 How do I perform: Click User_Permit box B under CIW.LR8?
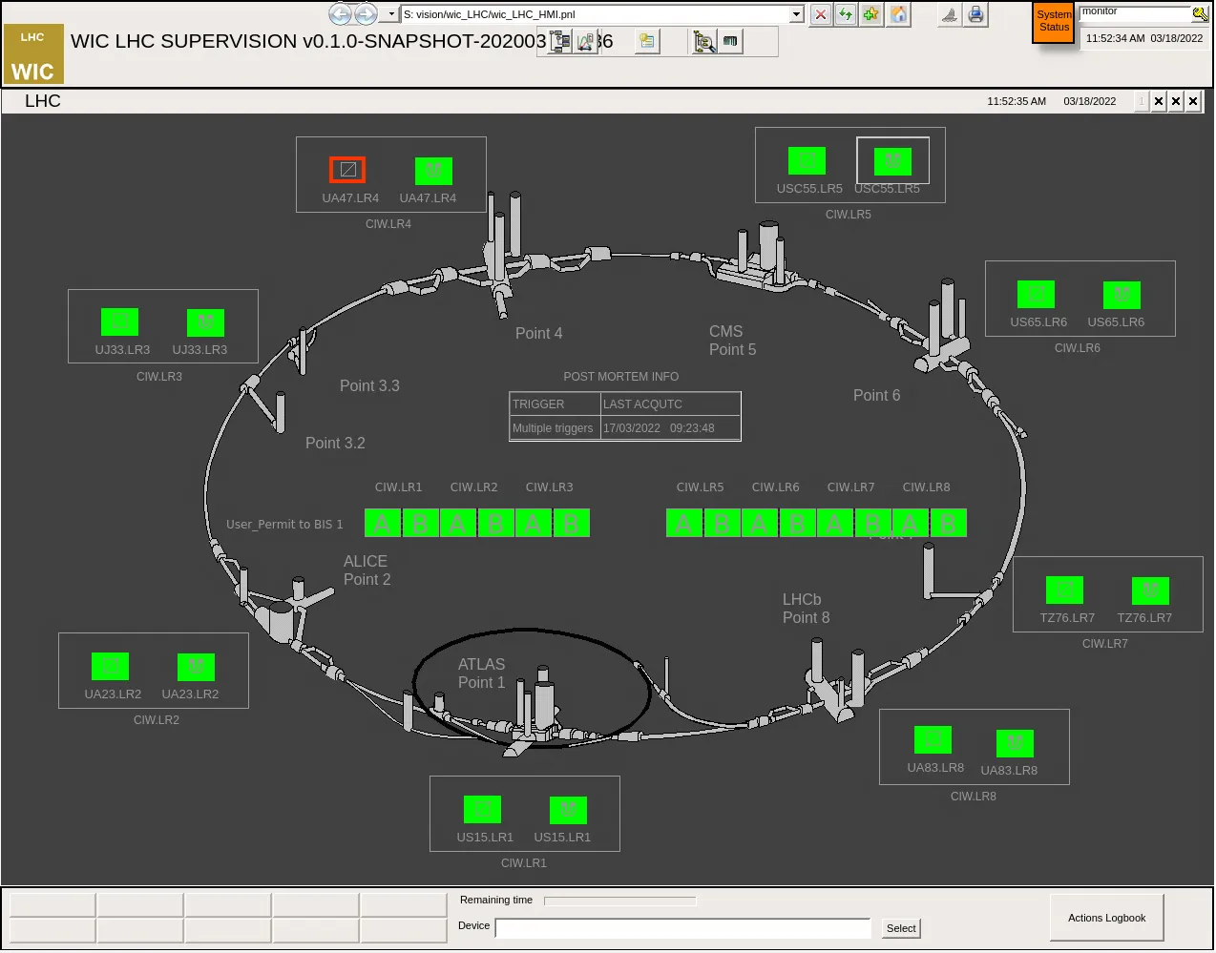tap(948, 523)
